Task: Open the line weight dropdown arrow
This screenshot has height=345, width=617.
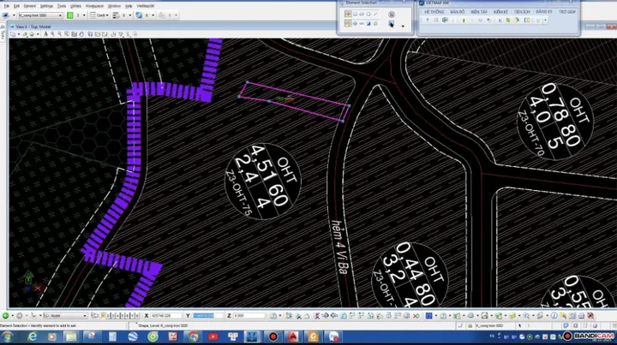Action: coord(130,15)
